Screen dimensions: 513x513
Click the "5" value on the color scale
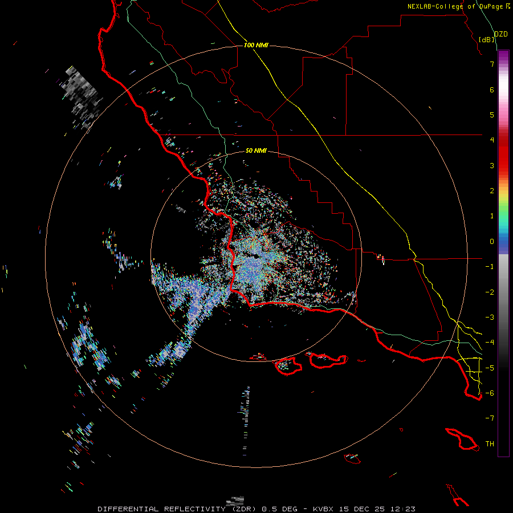tap(492, 115)
